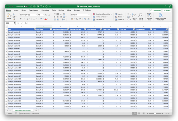Open the Comments pane button

[156, 11]
